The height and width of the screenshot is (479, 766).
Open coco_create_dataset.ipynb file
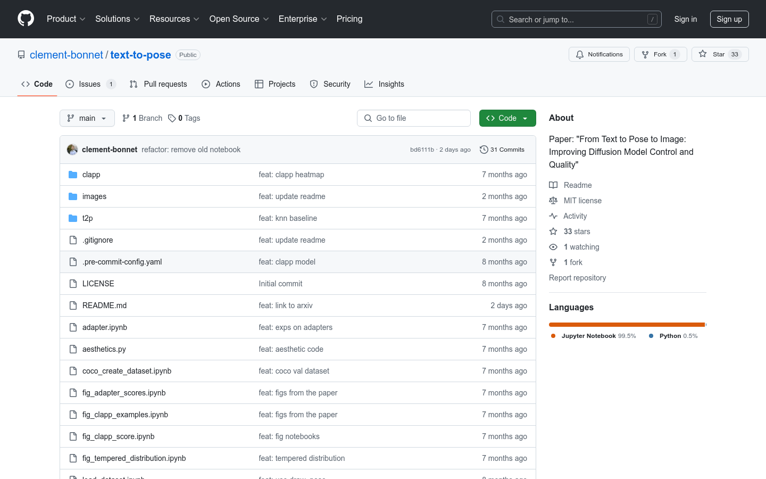127,371
